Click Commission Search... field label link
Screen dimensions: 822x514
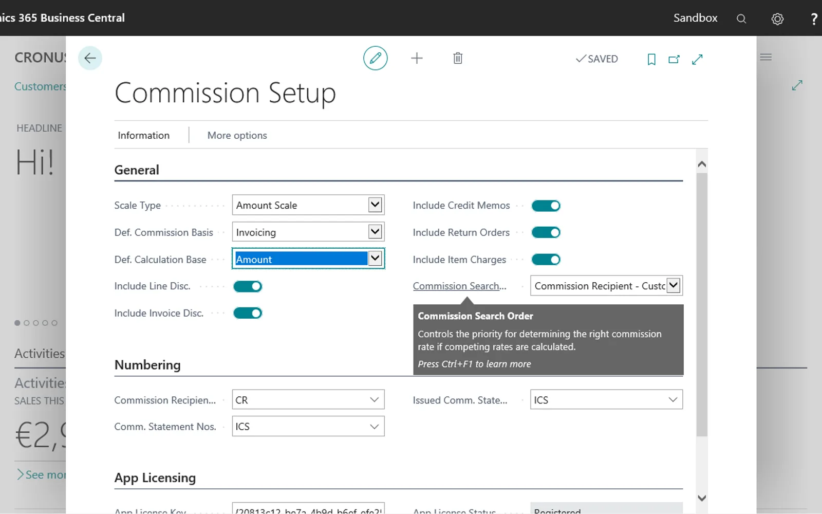point(459,286)
